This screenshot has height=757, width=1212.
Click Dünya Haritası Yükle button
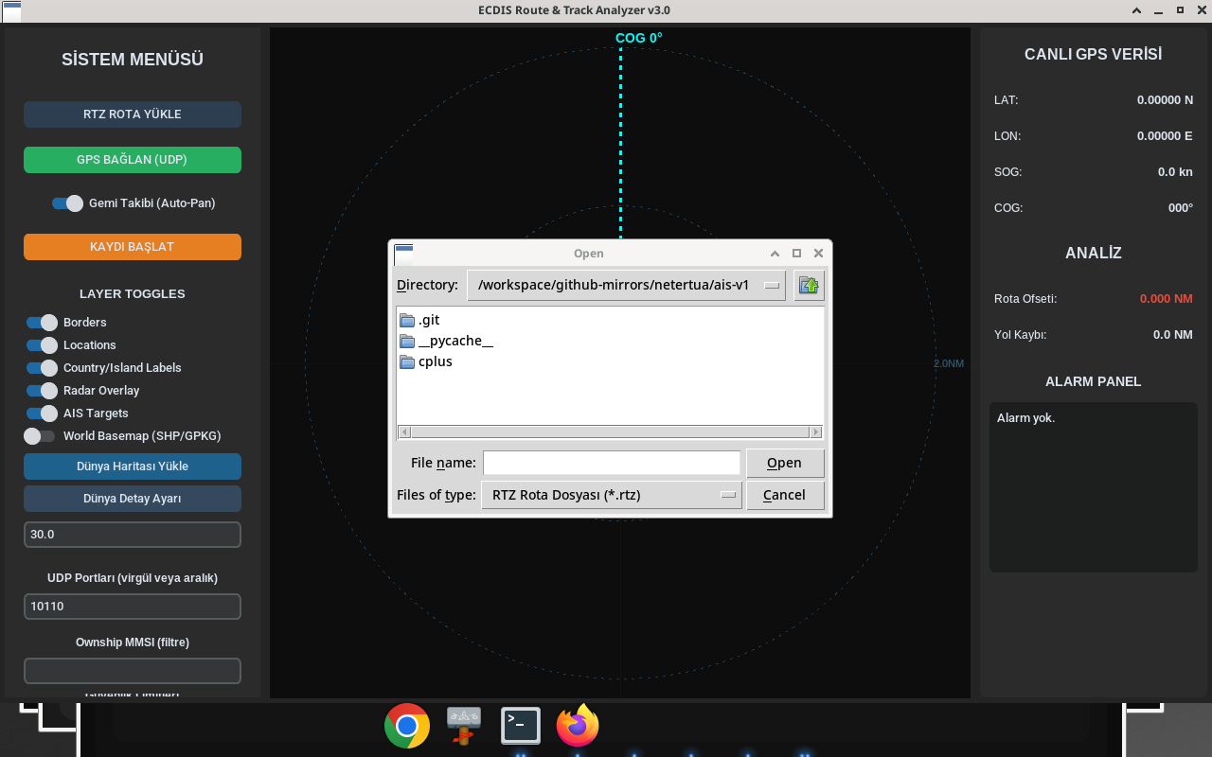coord(133,467)
